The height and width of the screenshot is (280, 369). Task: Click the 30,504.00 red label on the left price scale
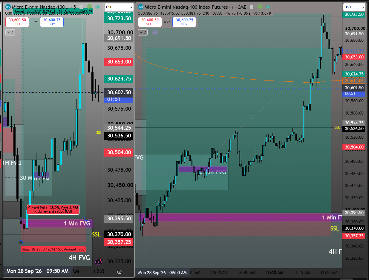[119, 152]
